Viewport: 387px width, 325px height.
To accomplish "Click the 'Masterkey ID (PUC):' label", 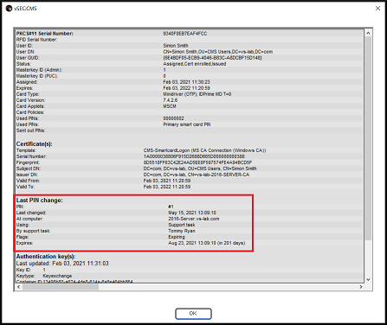I will coord(37,76).
